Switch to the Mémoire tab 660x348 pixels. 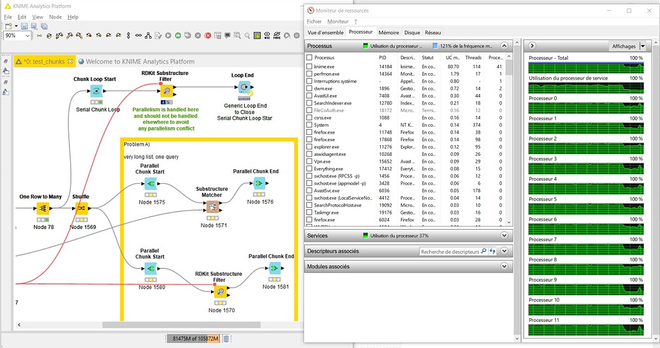(388, 32)
